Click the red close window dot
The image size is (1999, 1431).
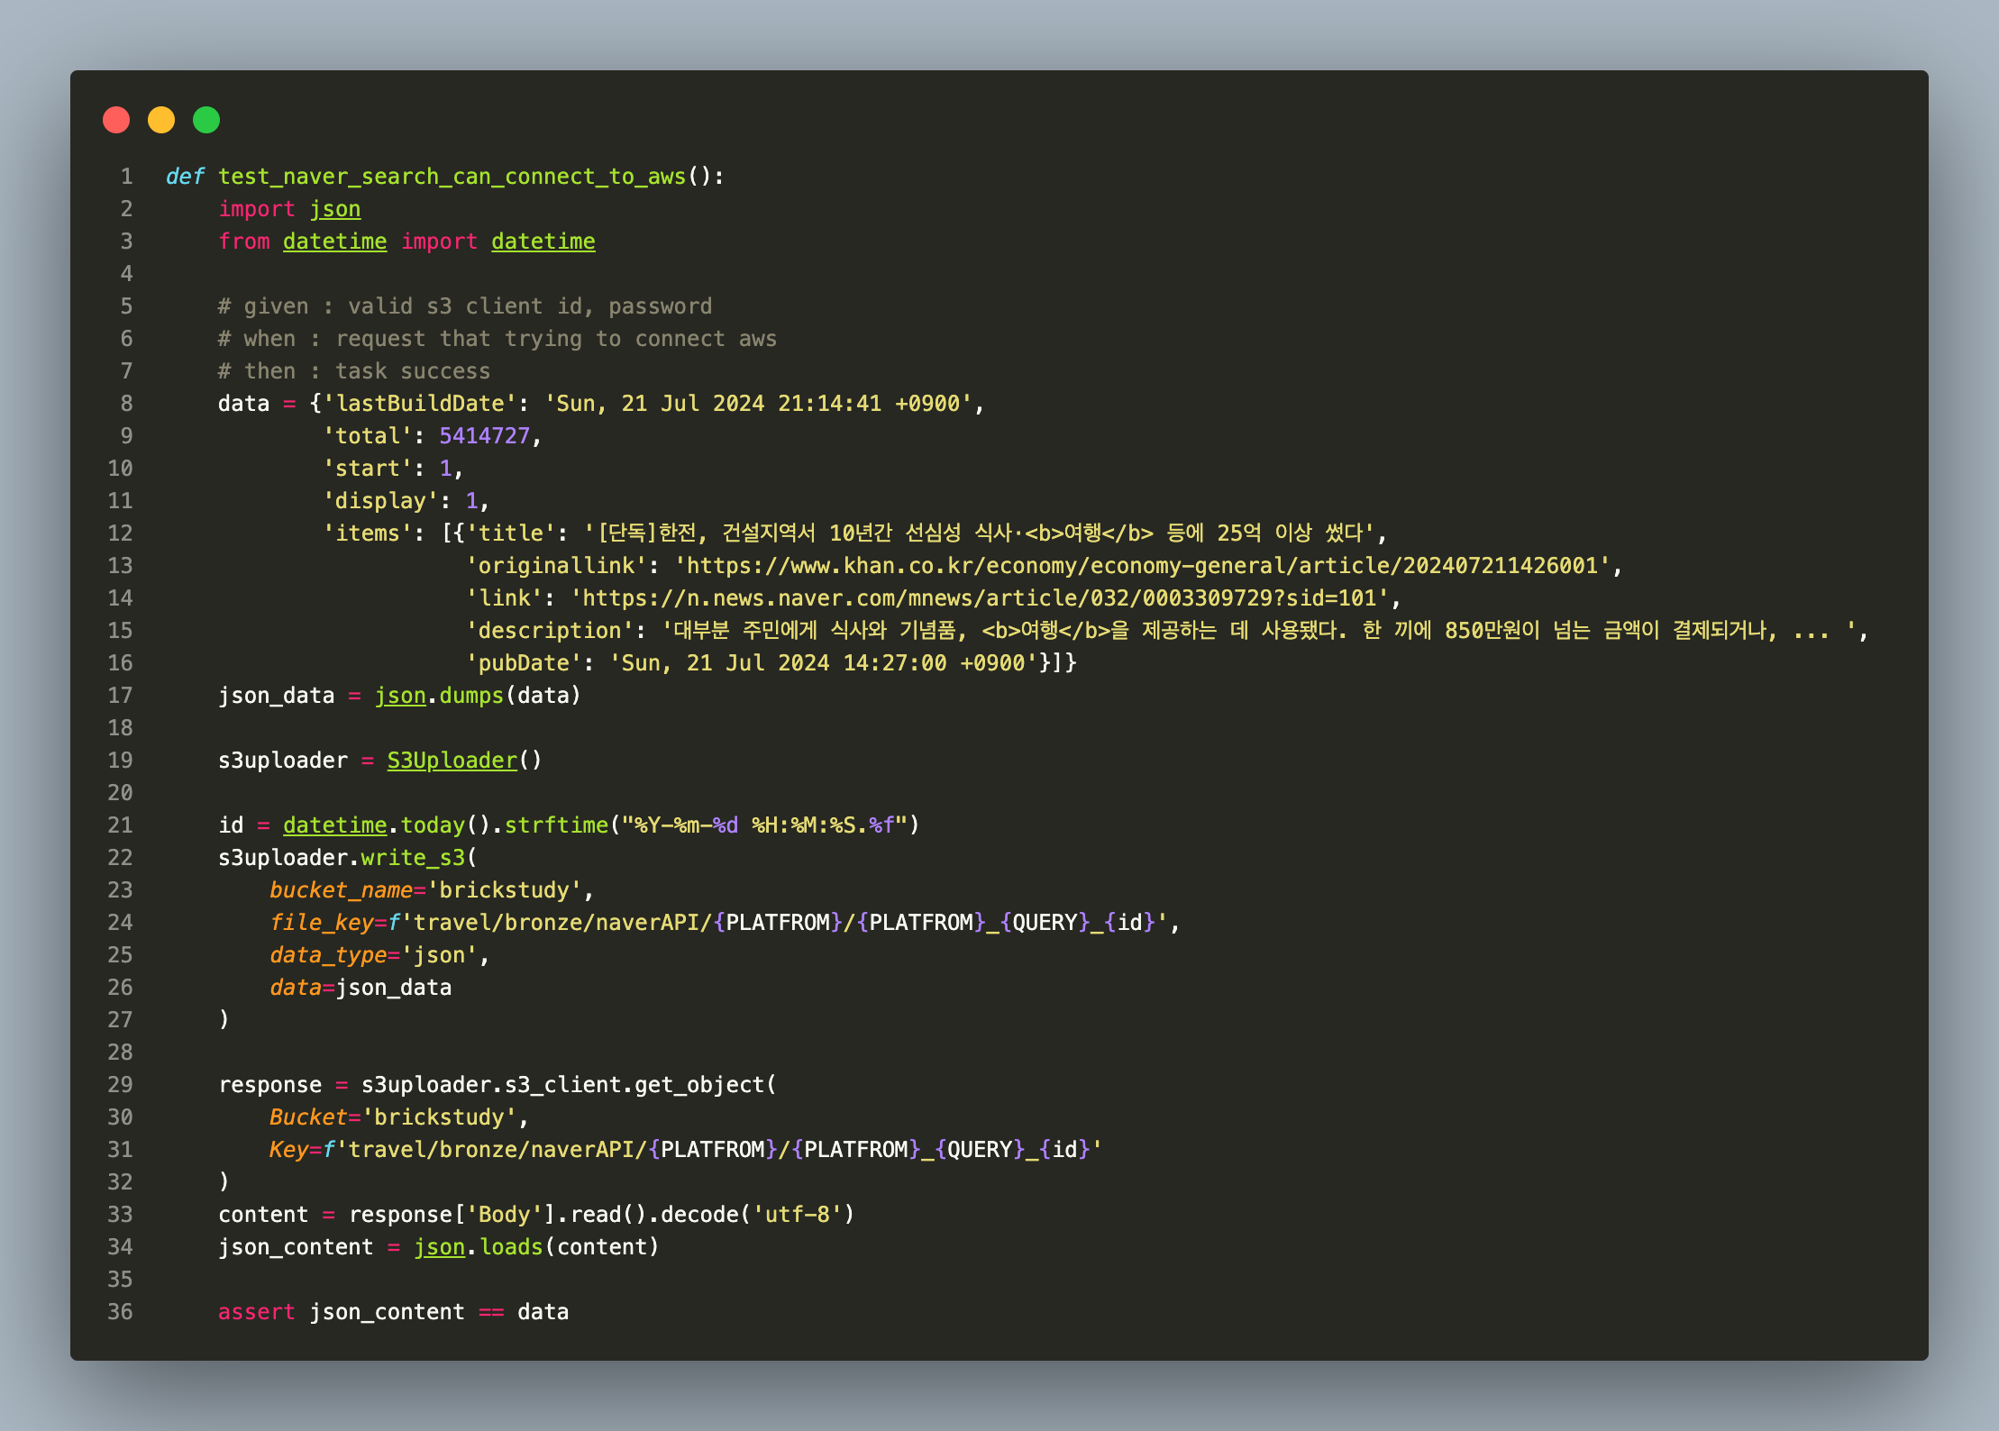click(116, 120)
